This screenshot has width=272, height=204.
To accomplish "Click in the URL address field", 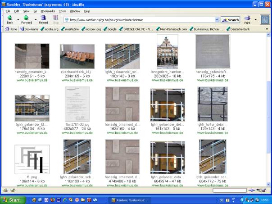I will pyautogui.click(x=141, y=20).
